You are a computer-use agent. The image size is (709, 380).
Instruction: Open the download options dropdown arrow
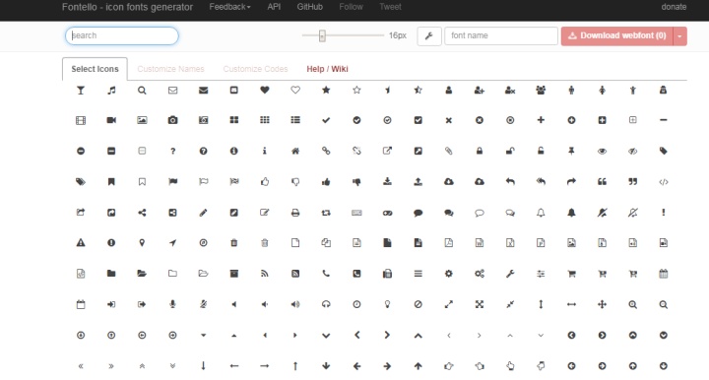coord(679,36)
